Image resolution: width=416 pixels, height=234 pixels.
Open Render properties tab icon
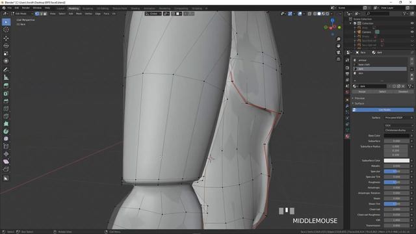point(347,68)
